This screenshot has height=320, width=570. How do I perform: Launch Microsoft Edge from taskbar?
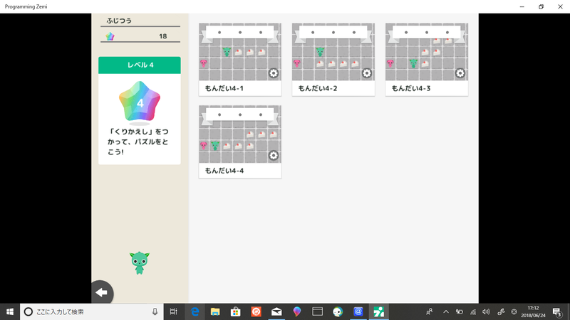coord(195,311)
